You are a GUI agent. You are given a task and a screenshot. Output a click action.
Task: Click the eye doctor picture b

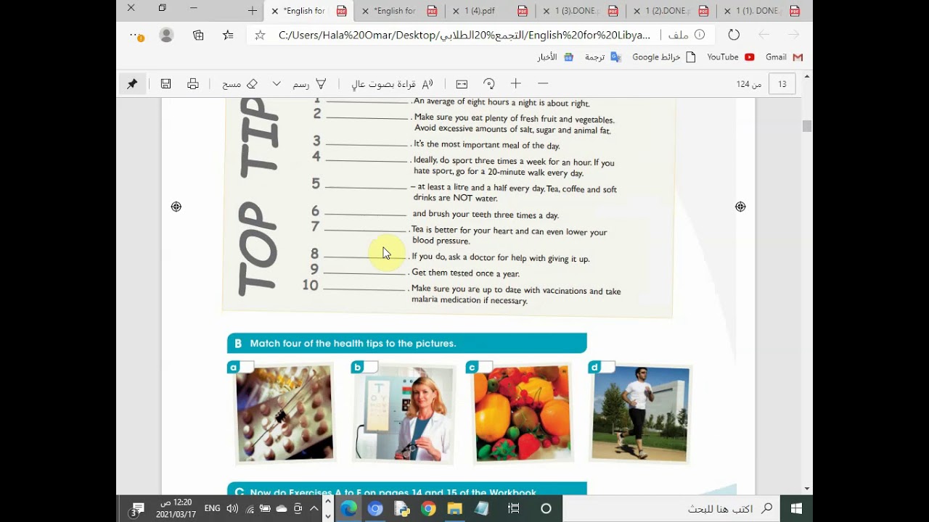(404, 413)
